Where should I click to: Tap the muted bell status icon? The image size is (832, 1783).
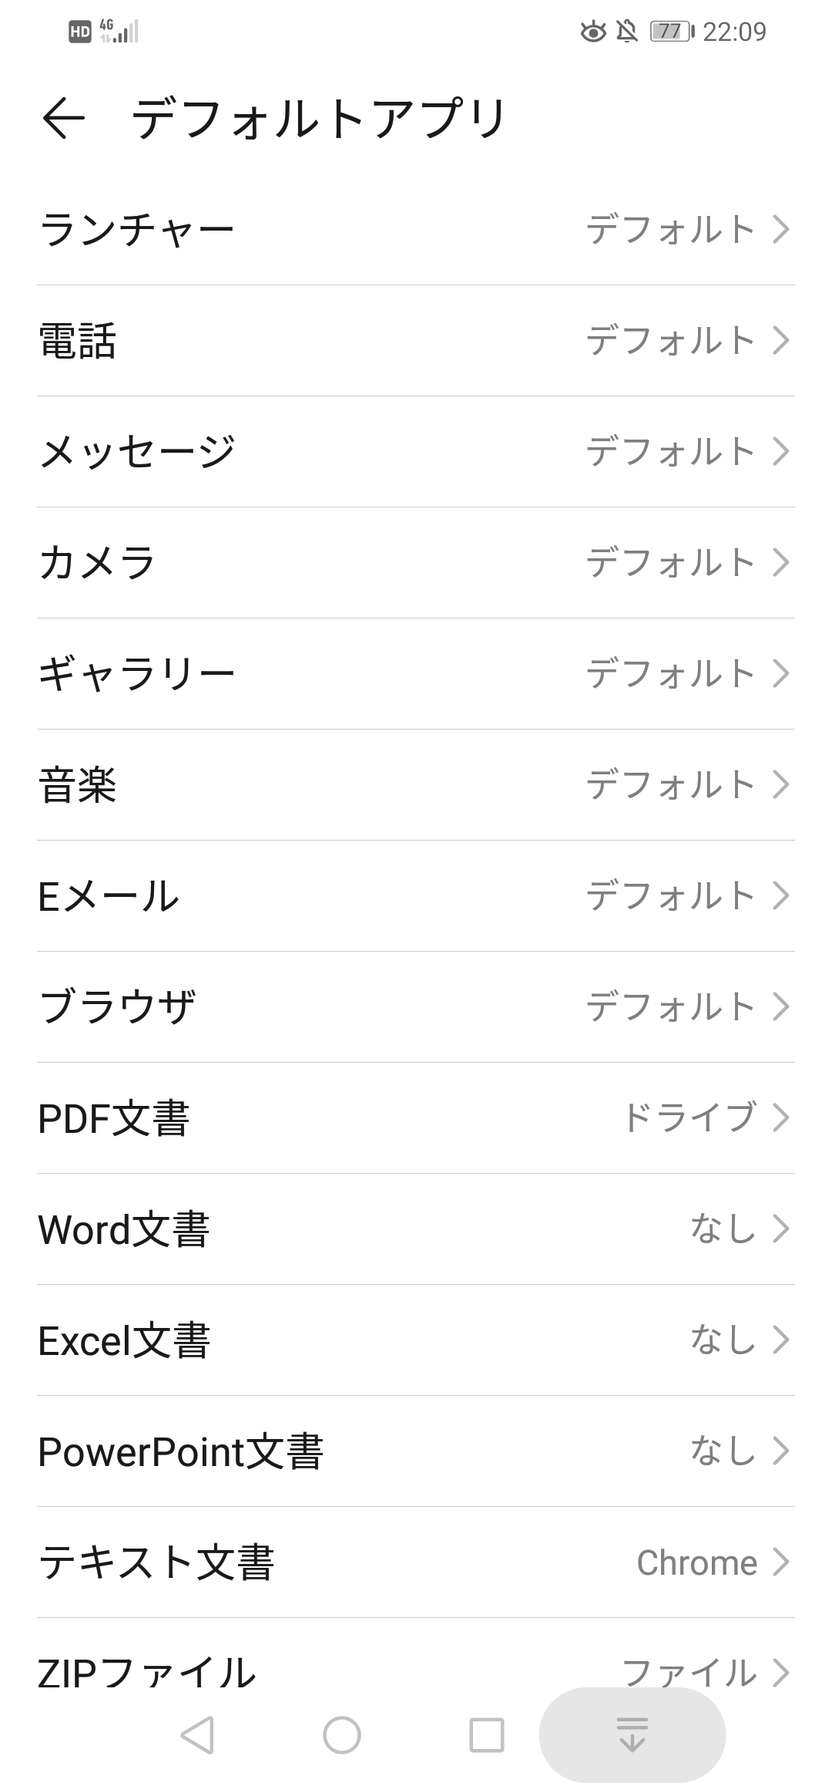(627, 32)
